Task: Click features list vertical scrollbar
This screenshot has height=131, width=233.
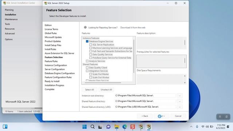Action: pos(134,56)
